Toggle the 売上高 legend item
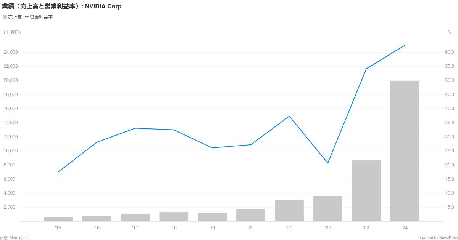458x240 pixels. (x=13, y=17)
